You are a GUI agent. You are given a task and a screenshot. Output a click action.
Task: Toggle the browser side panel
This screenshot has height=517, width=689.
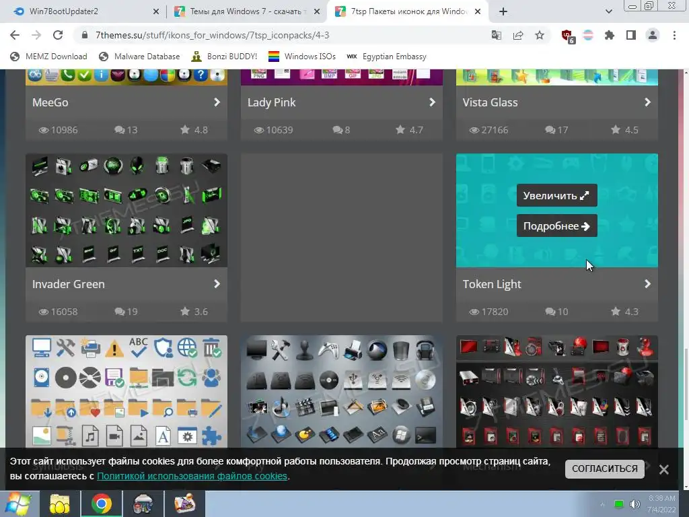(x=631, y=35)
